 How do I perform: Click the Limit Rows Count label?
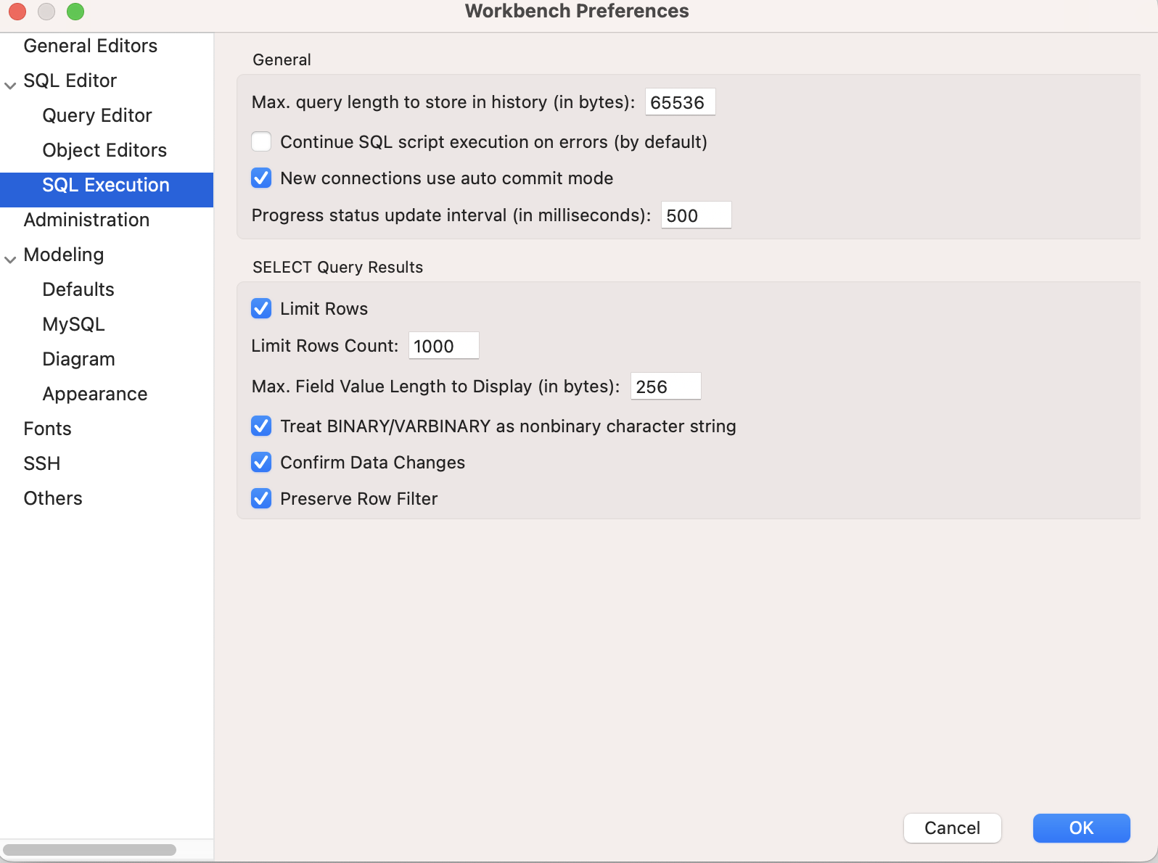(x=324, y=346)
